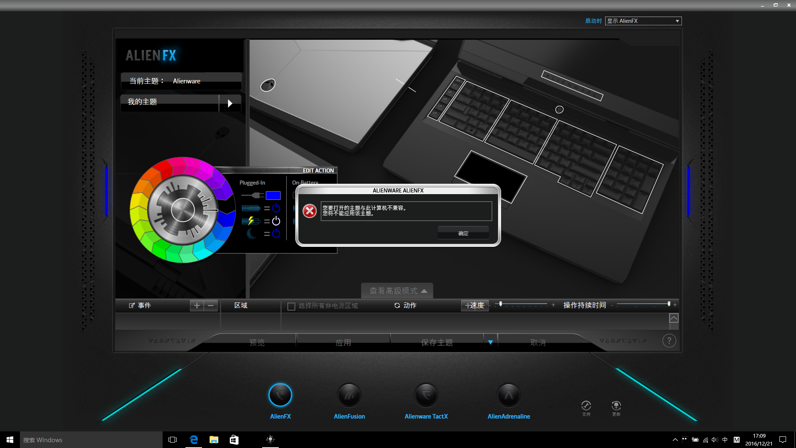Image resolution: width=796 pixels, height=448 pixels.
Task: Open Microsoft Edge from the taskbar
Action: [194, 440]
